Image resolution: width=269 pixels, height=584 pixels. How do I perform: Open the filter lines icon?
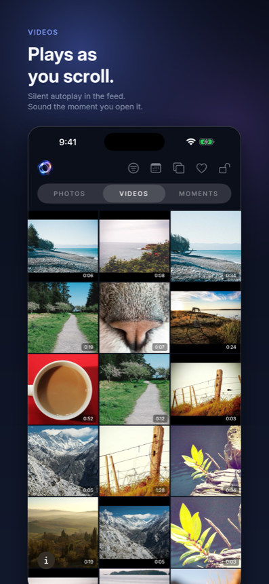[x=133, y=168]
